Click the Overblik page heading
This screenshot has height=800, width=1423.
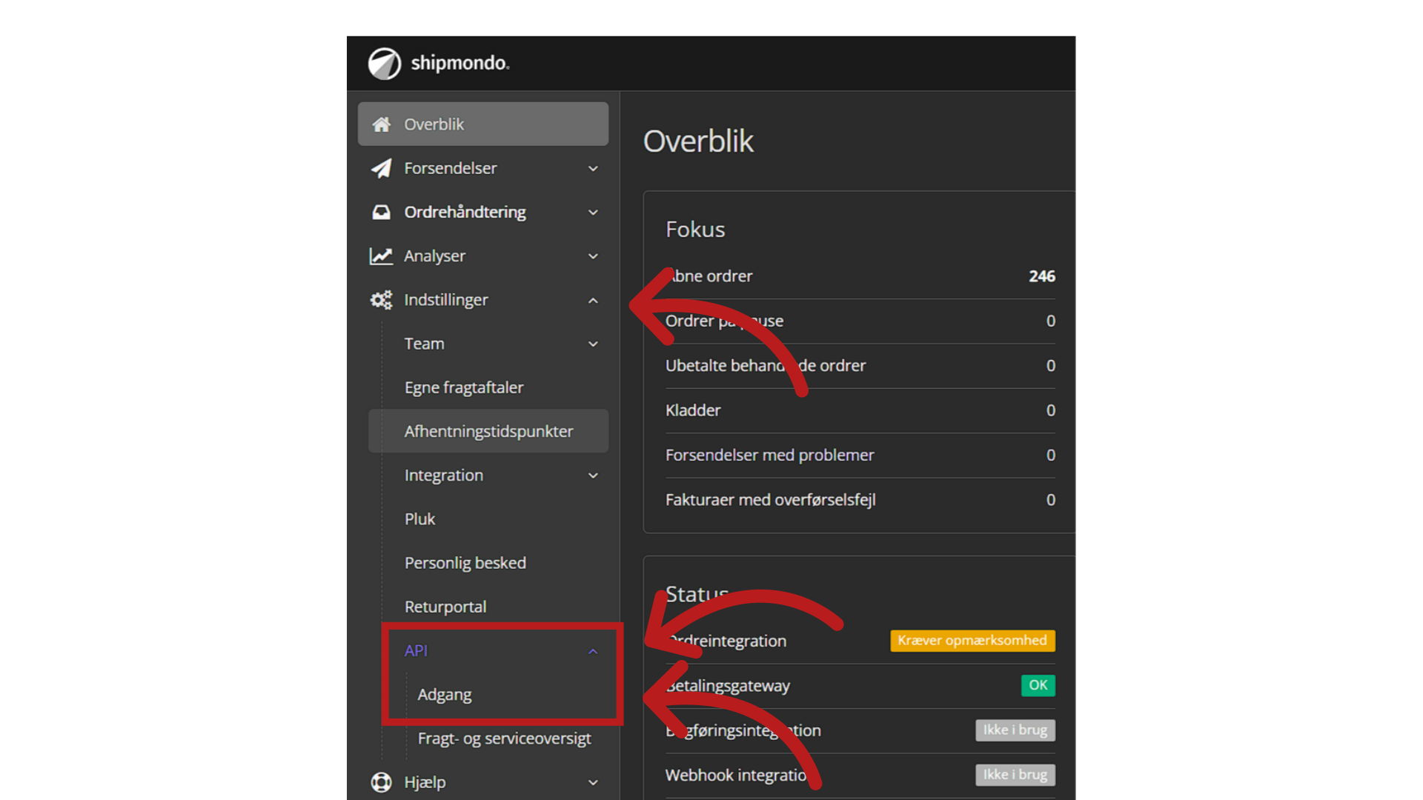tap(698, 141)
